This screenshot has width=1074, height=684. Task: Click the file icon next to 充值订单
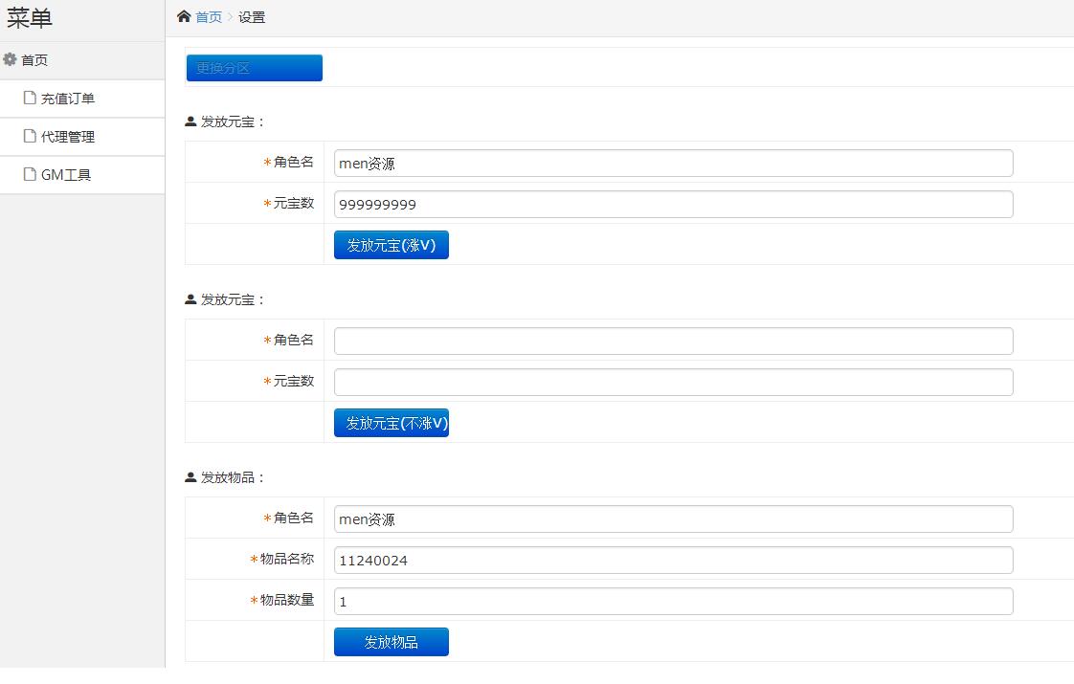[31, 98]
